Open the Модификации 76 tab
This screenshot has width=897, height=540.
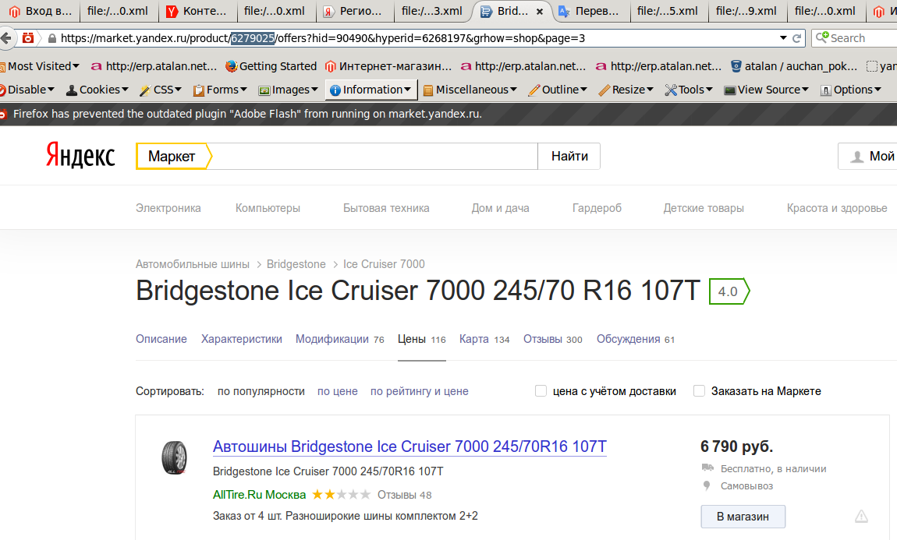tap(340, 339)
